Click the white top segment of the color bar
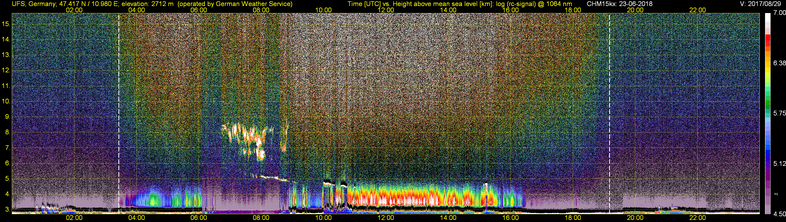Viewport: 786px width, 222px height. click(x=768, y=18)
